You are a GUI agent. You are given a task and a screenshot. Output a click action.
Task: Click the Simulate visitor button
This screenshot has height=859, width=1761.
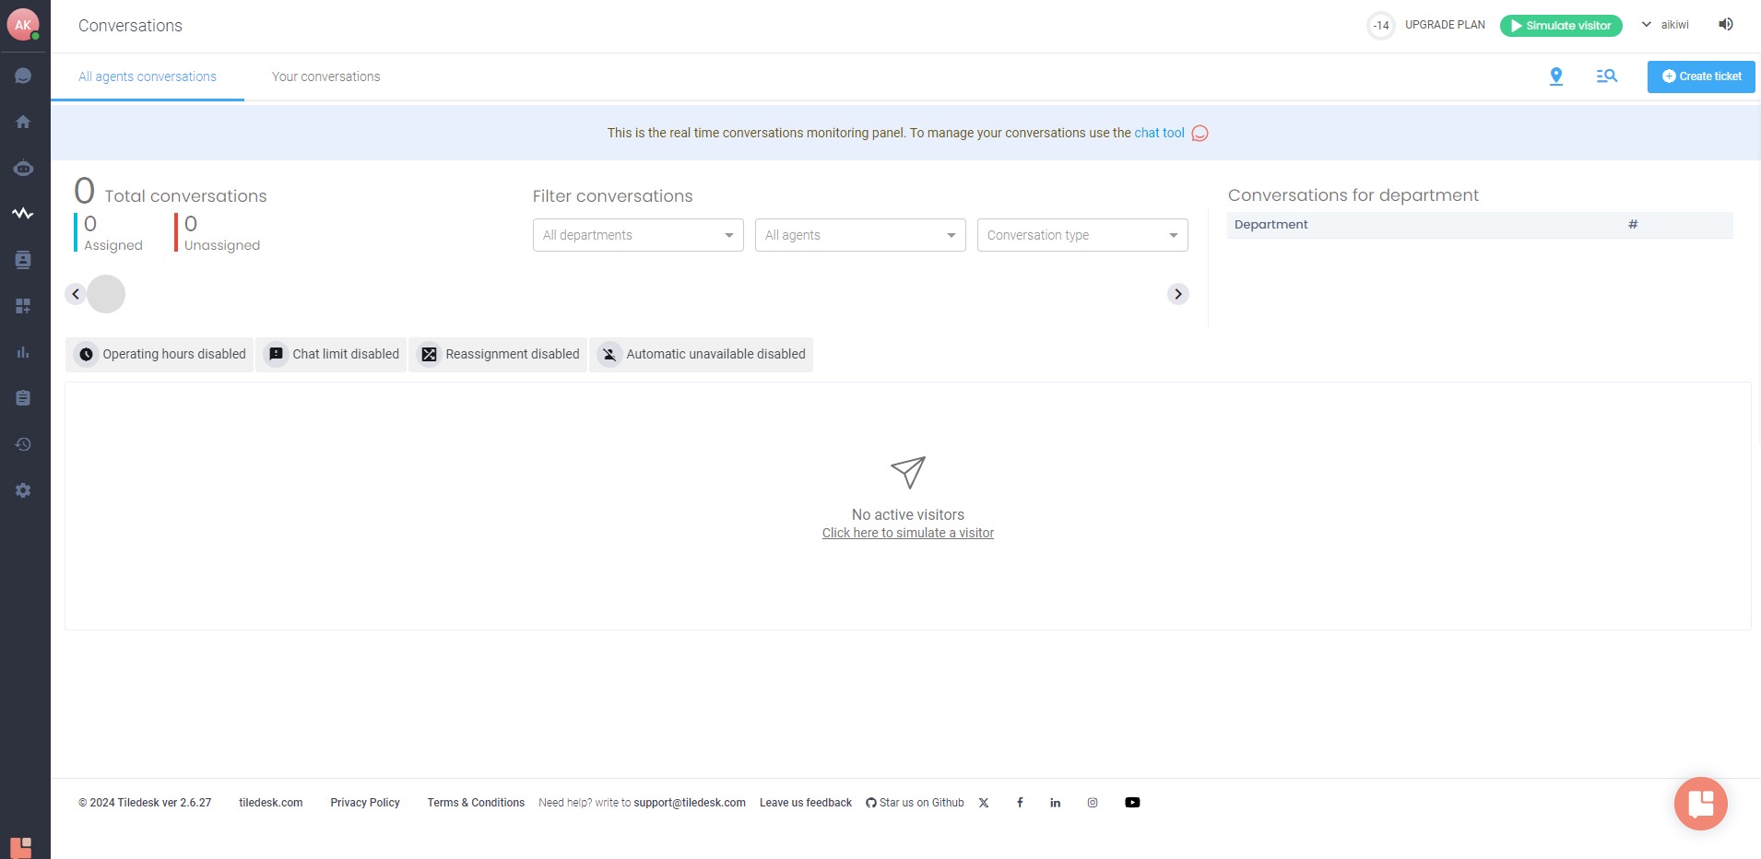pos(1561,26)
